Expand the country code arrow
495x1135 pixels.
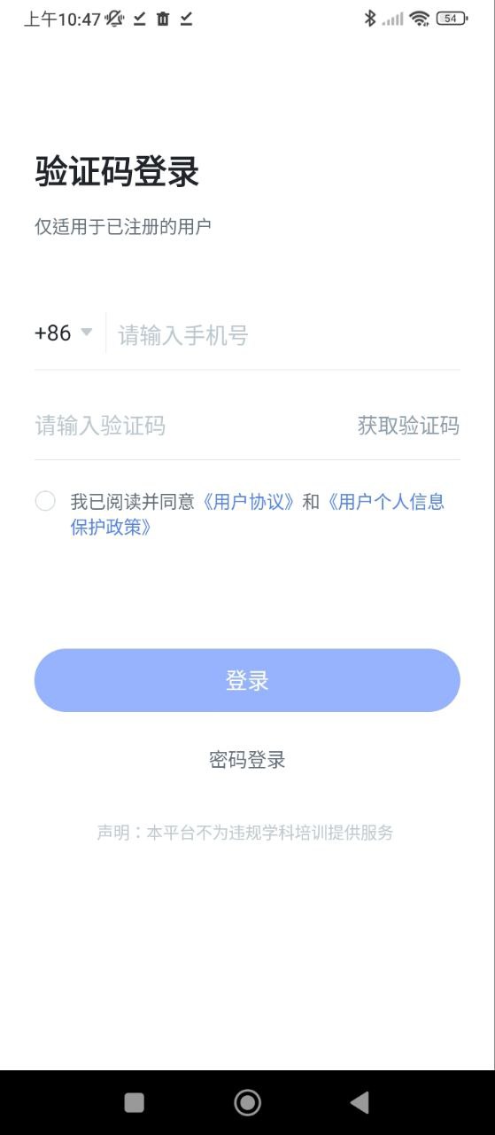pos(86,333)
